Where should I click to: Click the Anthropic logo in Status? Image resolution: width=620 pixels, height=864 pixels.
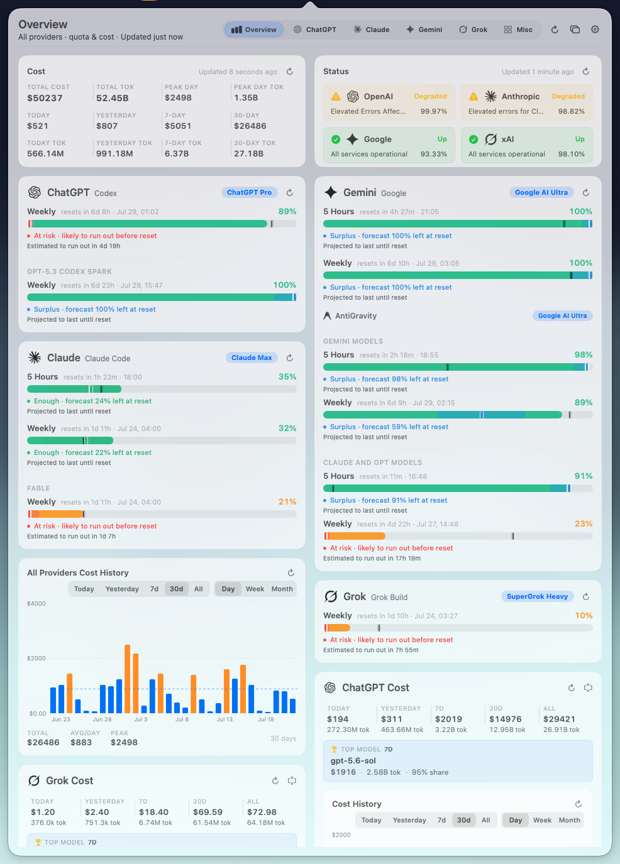pos(491,97)
